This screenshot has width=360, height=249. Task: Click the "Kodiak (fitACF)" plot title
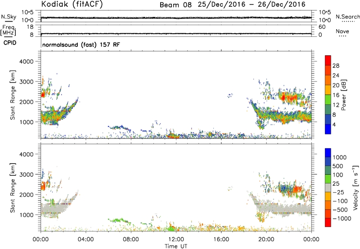(72, 4)
